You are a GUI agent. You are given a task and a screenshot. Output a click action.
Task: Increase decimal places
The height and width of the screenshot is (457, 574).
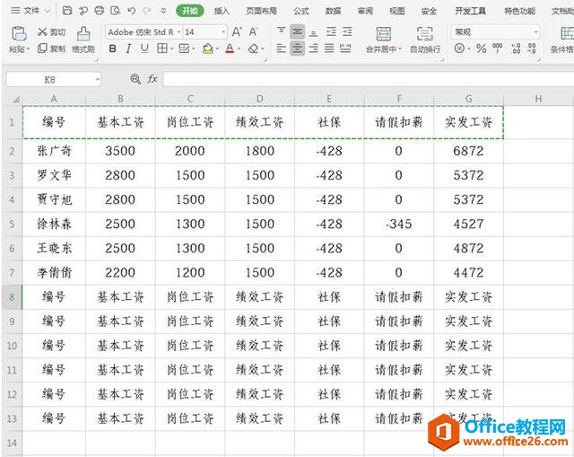click(516, 48)
